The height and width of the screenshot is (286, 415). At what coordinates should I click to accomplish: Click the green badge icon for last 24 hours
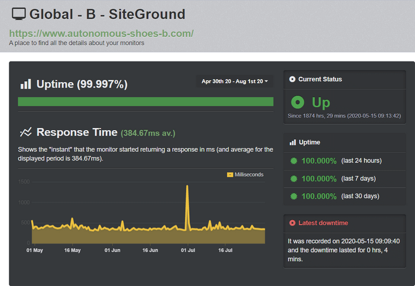pos(294,161)
